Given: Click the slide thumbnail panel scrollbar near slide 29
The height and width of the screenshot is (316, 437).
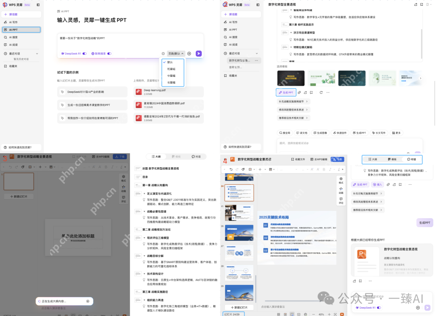Looking at the screenshot, I should 256,288.
